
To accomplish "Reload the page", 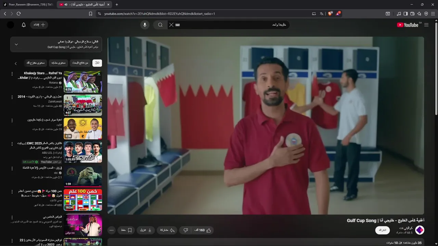I will click(18, 14).
